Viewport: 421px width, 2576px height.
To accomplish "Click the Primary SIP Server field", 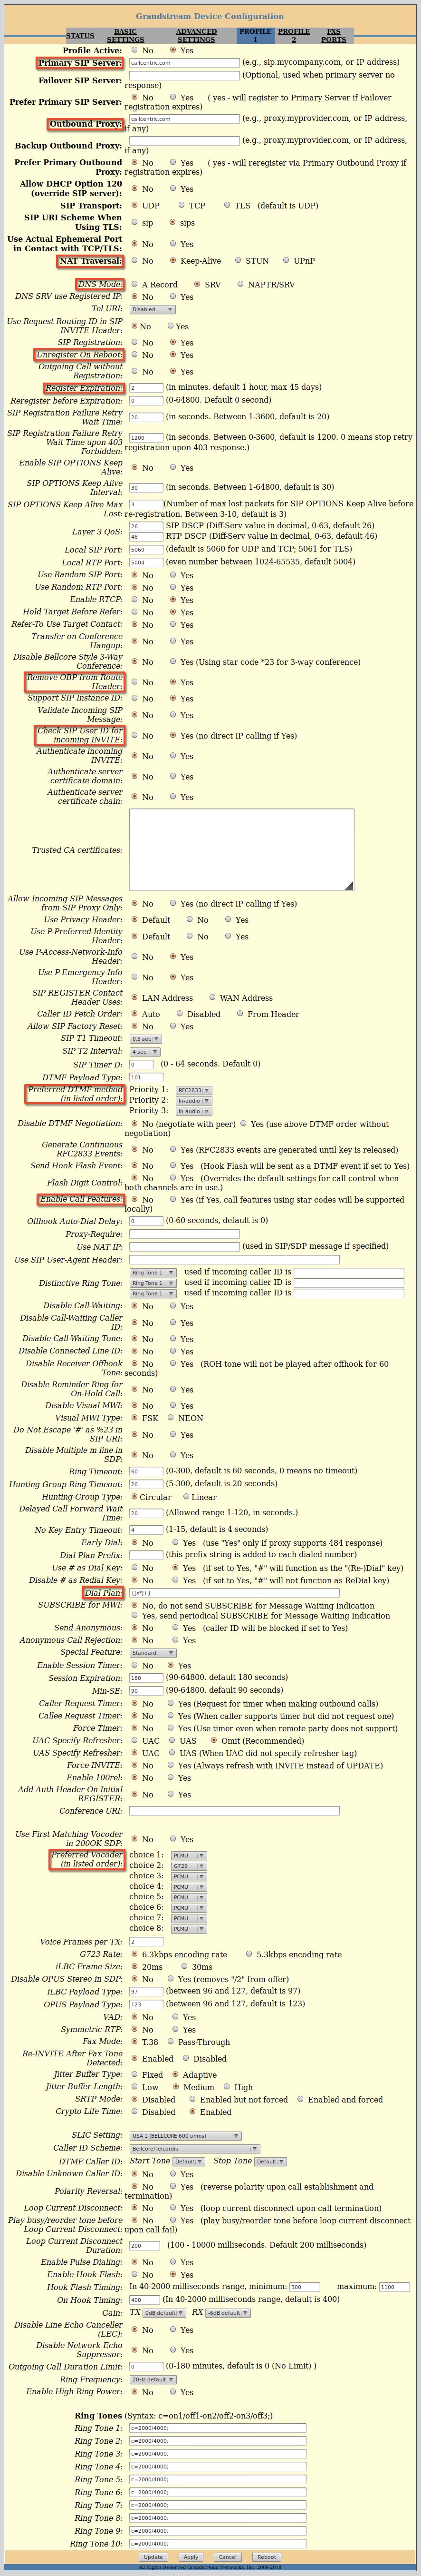I will point(184,62).
